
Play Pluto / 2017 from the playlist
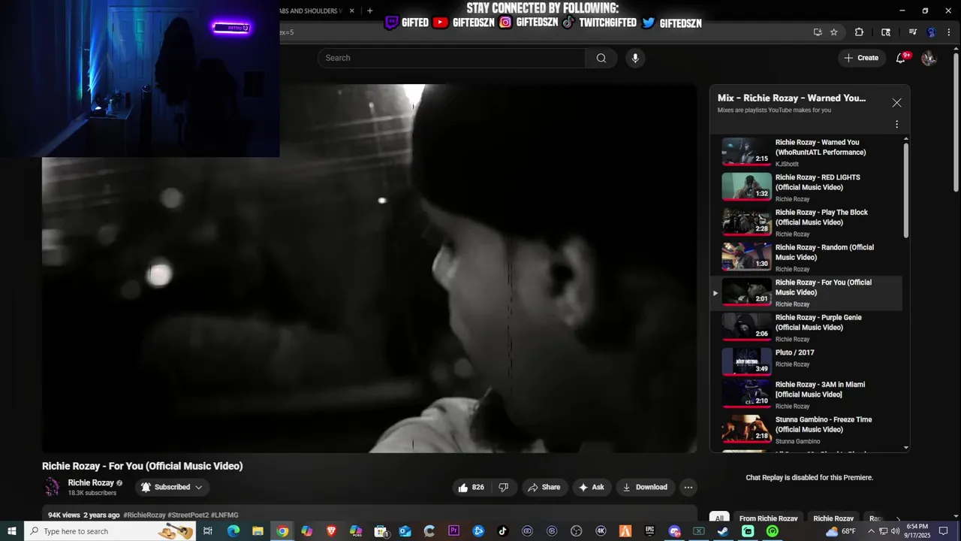coord(806,361)
